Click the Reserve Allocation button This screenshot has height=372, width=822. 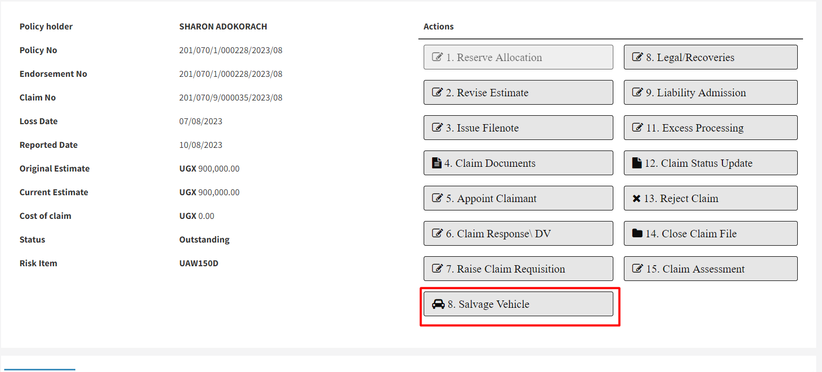coord(518,57)
